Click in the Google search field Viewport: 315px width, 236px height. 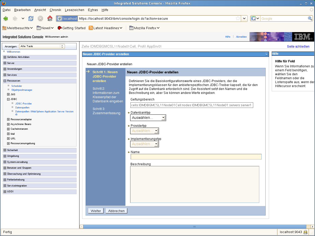[284, 19]
